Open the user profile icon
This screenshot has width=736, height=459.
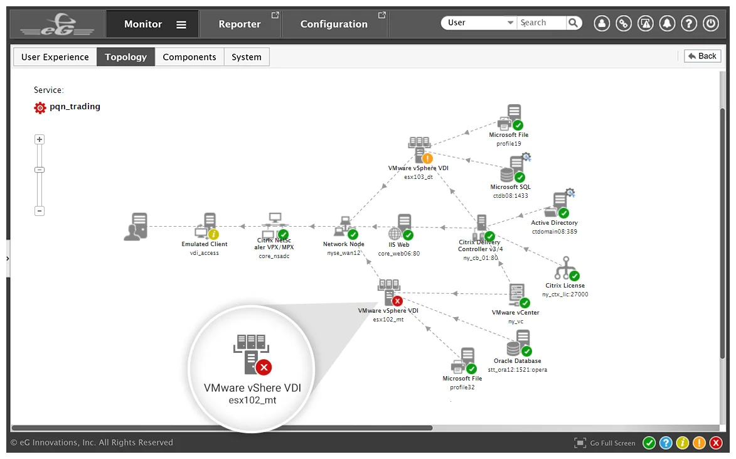coord(602,23)
